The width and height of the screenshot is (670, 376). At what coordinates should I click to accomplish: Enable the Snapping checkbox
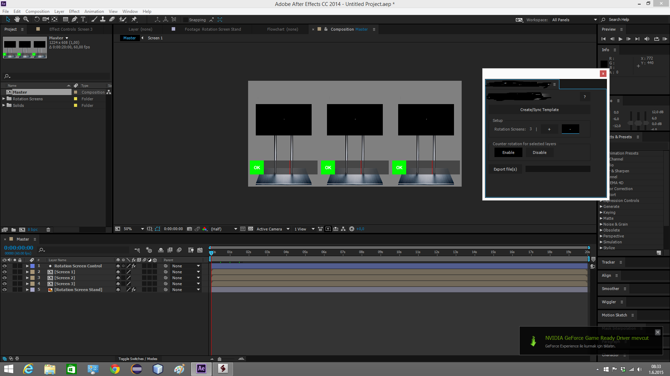coord(186,20)
